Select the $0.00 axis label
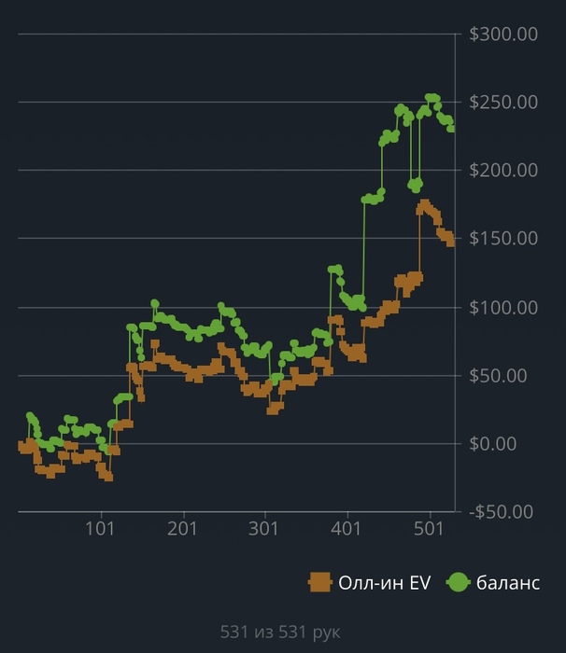 pos(493,443)
